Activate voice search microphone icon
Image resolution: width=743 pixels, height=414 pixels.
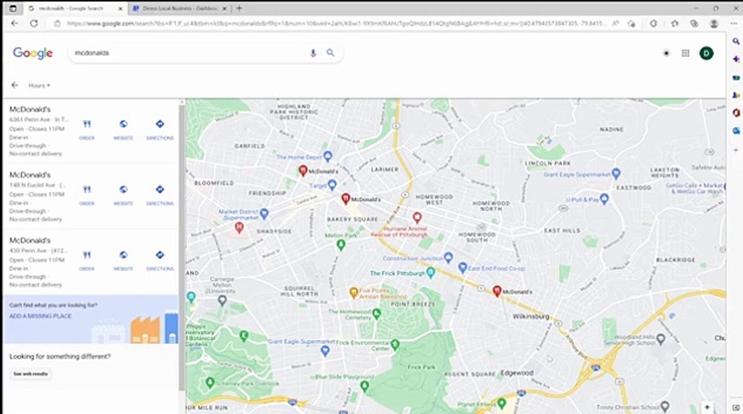point(313,53)
